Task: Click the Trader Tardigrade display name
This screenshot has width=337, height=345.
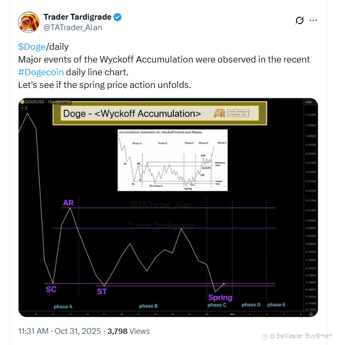Action: [77, 17]
